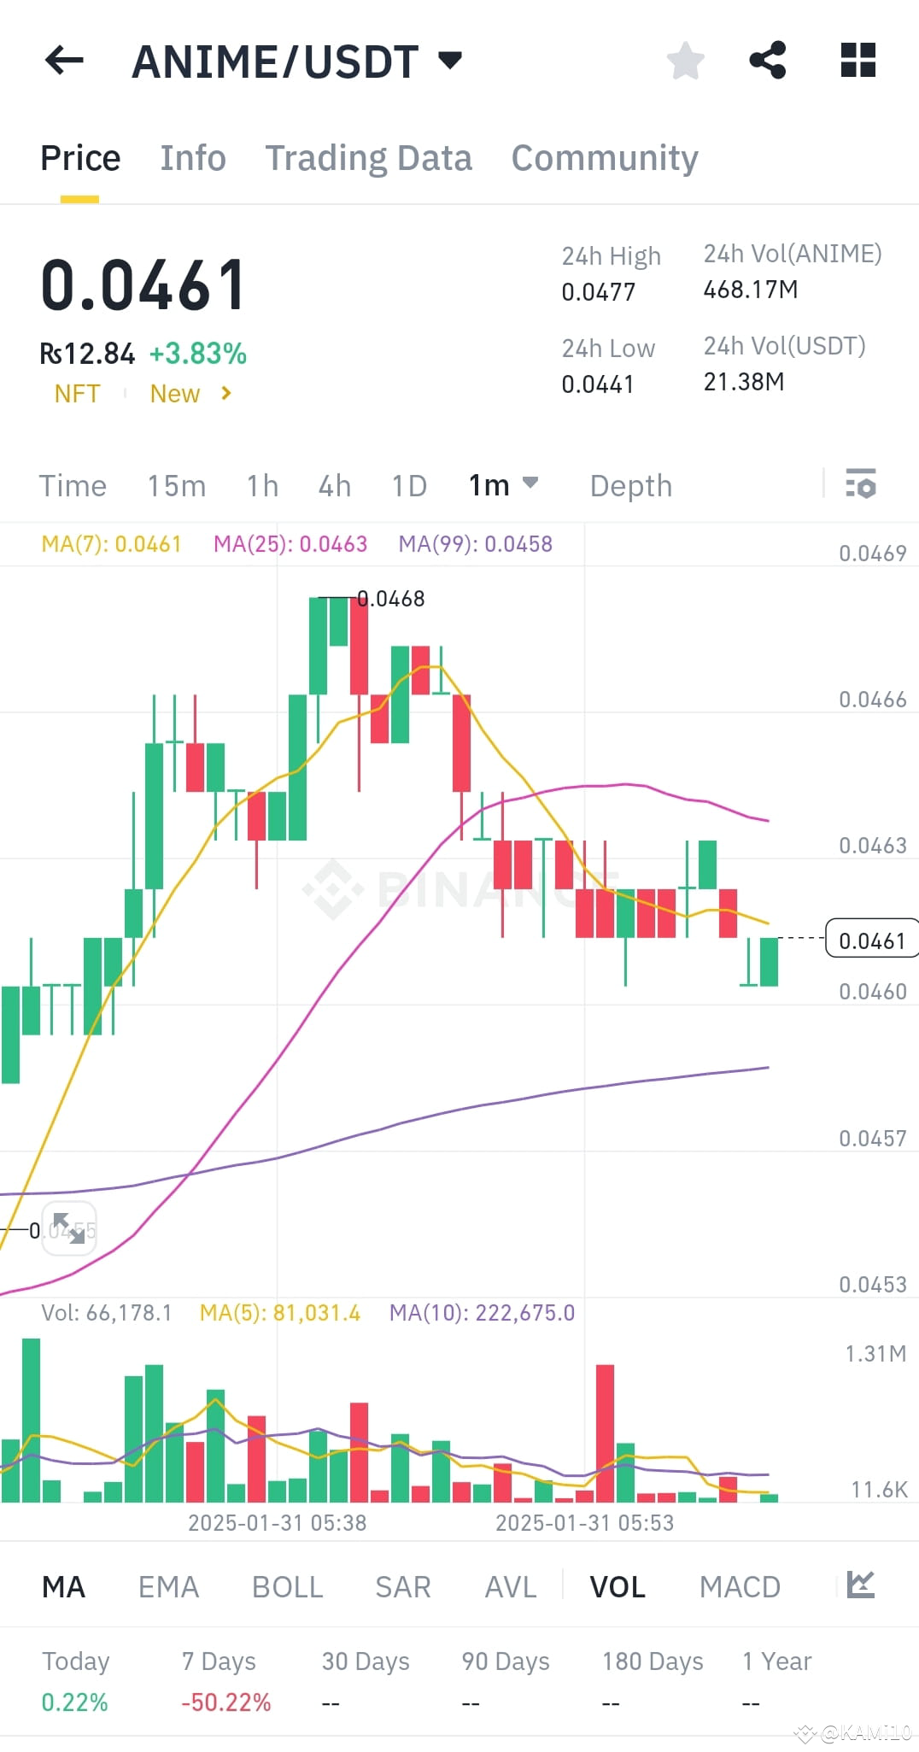Image resolution: width=919 pixels, height=1752 pixels.
Task: Add ANIME/USDT to favorites star
Action: click(685, 61)
